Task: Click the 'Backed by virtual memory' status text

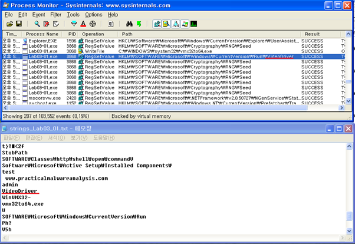Action: point(141,116)
